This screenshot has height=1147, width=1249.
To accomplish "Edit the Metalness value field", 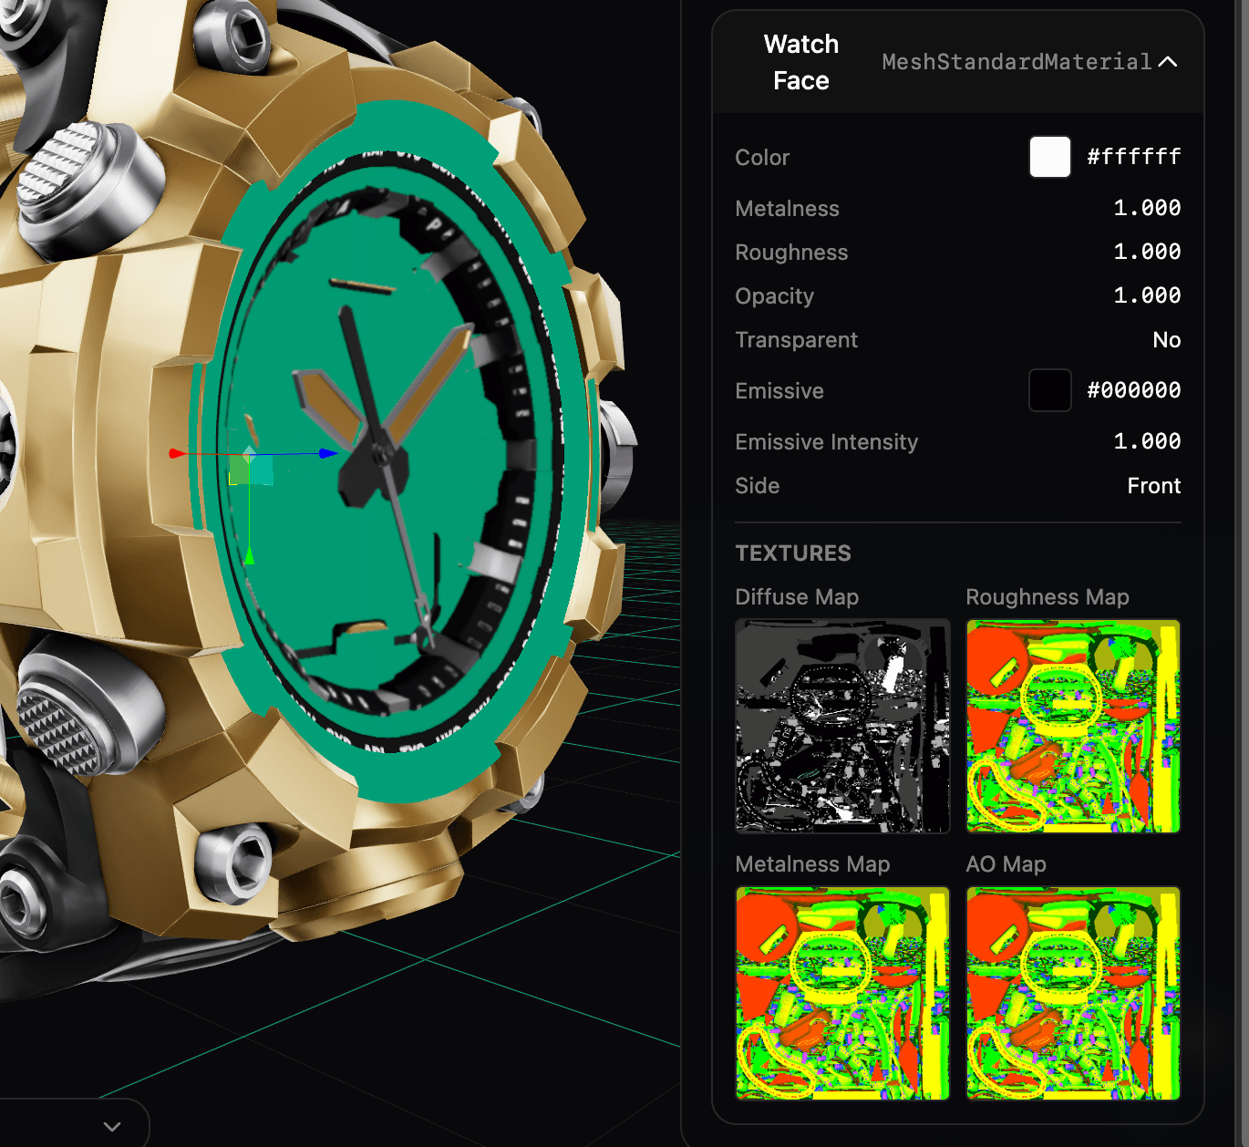I will point(1147,208).
